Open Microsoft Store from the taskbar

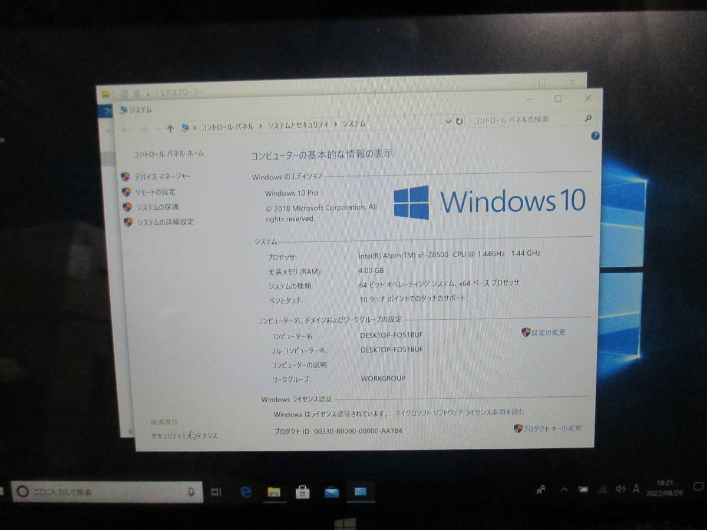coord(303,492)
